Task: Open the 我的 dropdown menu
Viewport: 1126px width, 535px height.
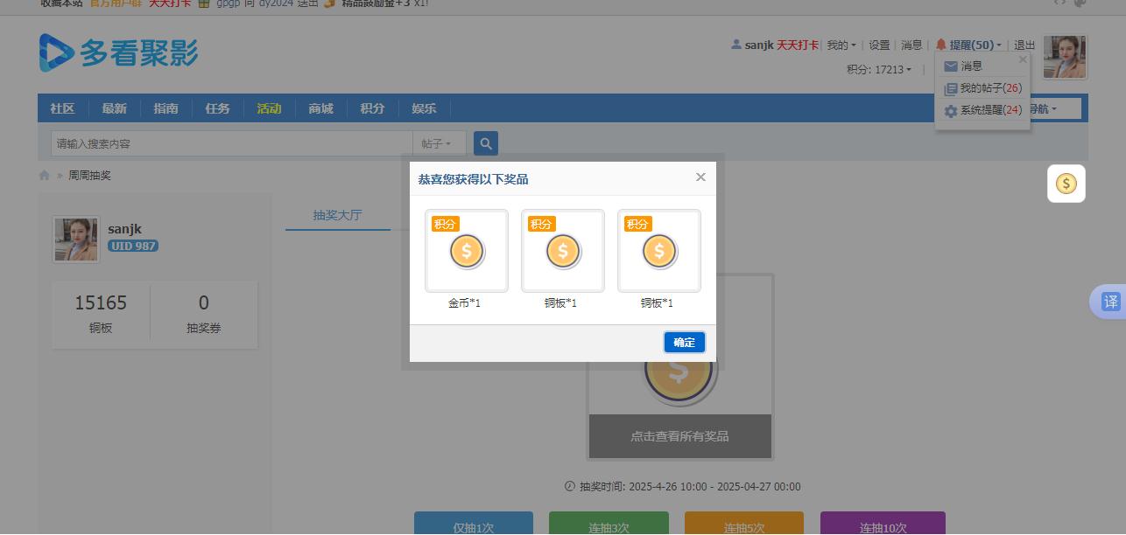Action: click(x=837, y=44)
